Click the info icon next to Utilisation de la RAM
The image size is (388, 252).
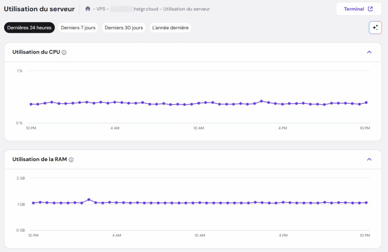click(x=70, y=160)
